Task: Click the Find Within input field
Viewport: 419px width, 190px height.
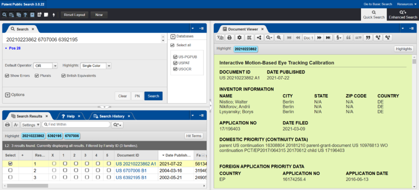Action: click(76, 124)
